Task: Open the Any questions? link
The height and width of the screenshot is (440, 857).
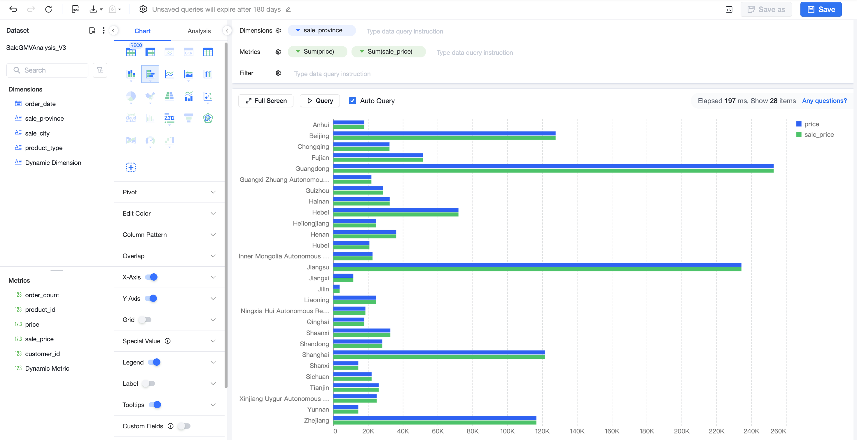Action: 824,101
